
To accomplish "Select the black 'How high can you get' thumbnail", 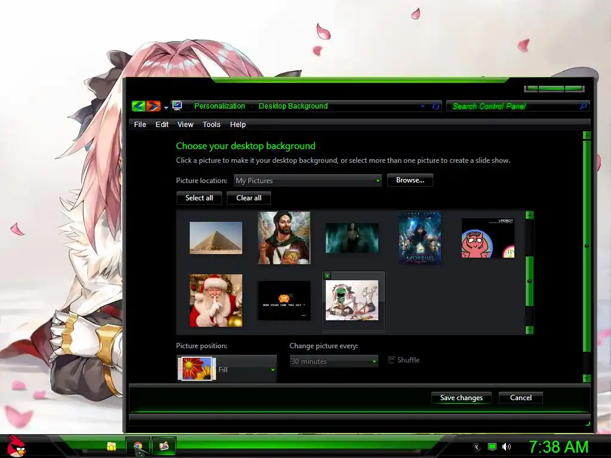I will tap(283, 301).
